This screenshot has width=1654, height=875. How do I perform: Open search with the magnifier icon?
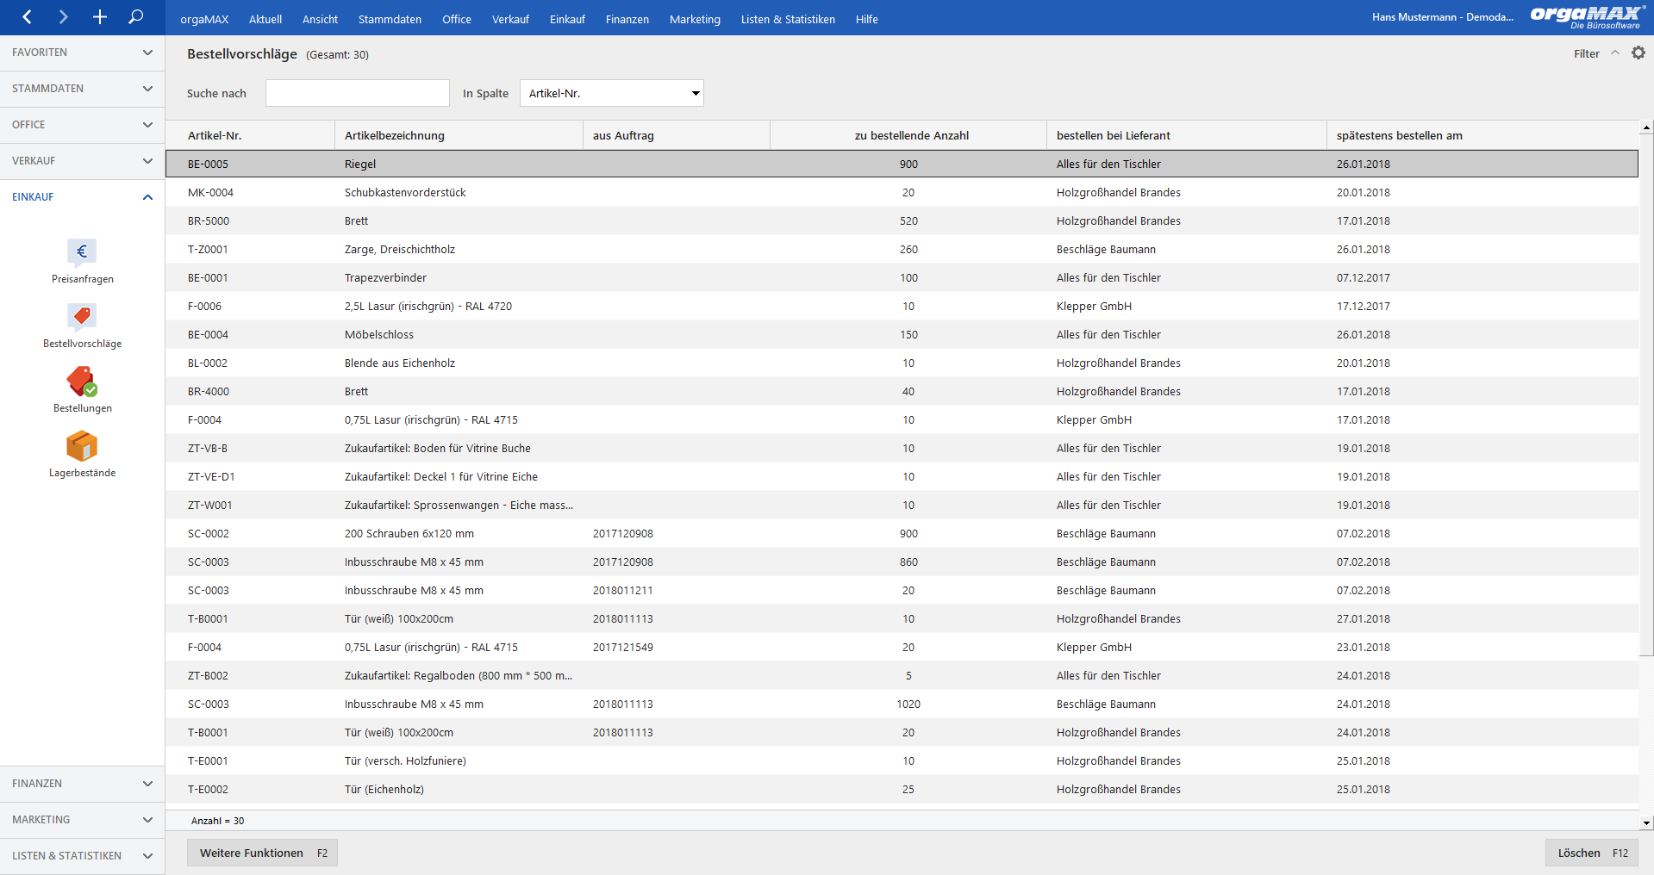[136, 17]
